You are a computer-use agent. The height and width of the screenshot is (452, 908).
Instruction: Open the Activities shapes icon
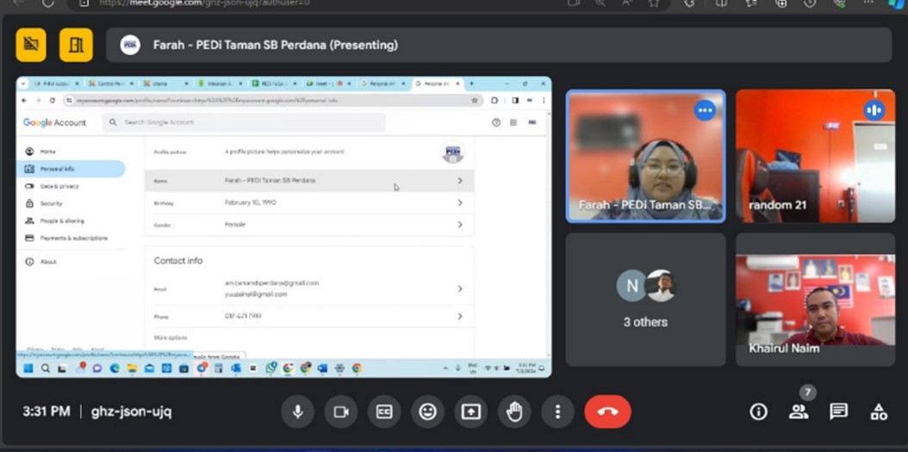pyautogui.click(x=878, y=412)
